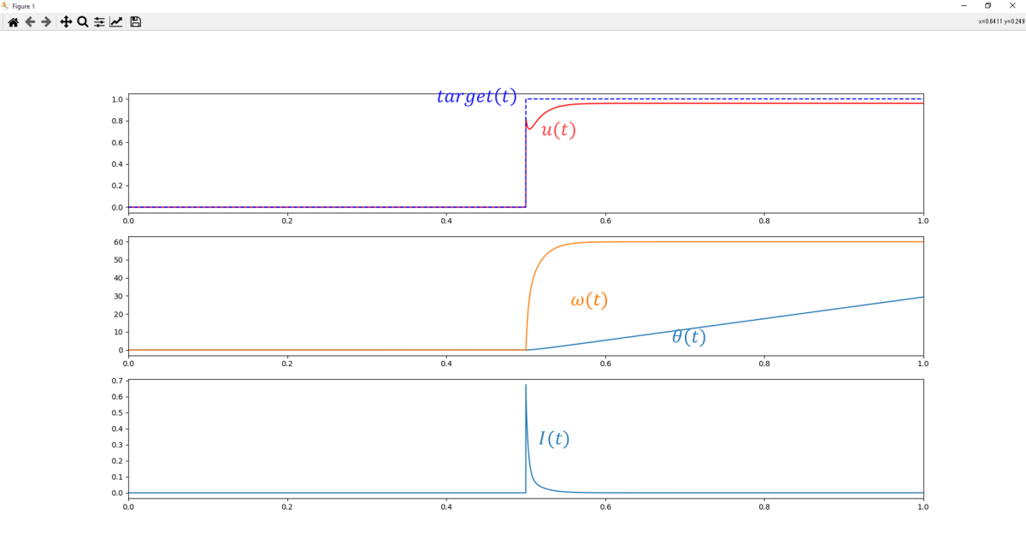Click the peak of the I(t) current spike
Screen dimensions: 1026x556
click(x=526, y=386)
